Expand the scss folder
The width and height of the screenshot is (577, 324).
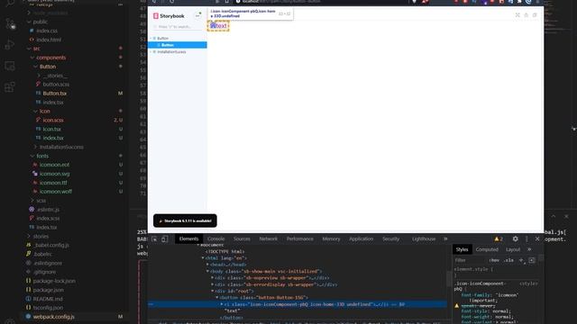point(32,201)
